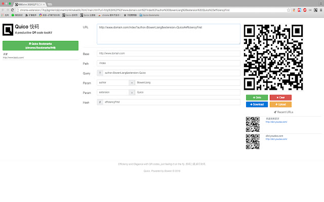The image size is (324, 202).
Task: Click the browser back arrow
Action: pyautogui.click(x=3, y=10)
